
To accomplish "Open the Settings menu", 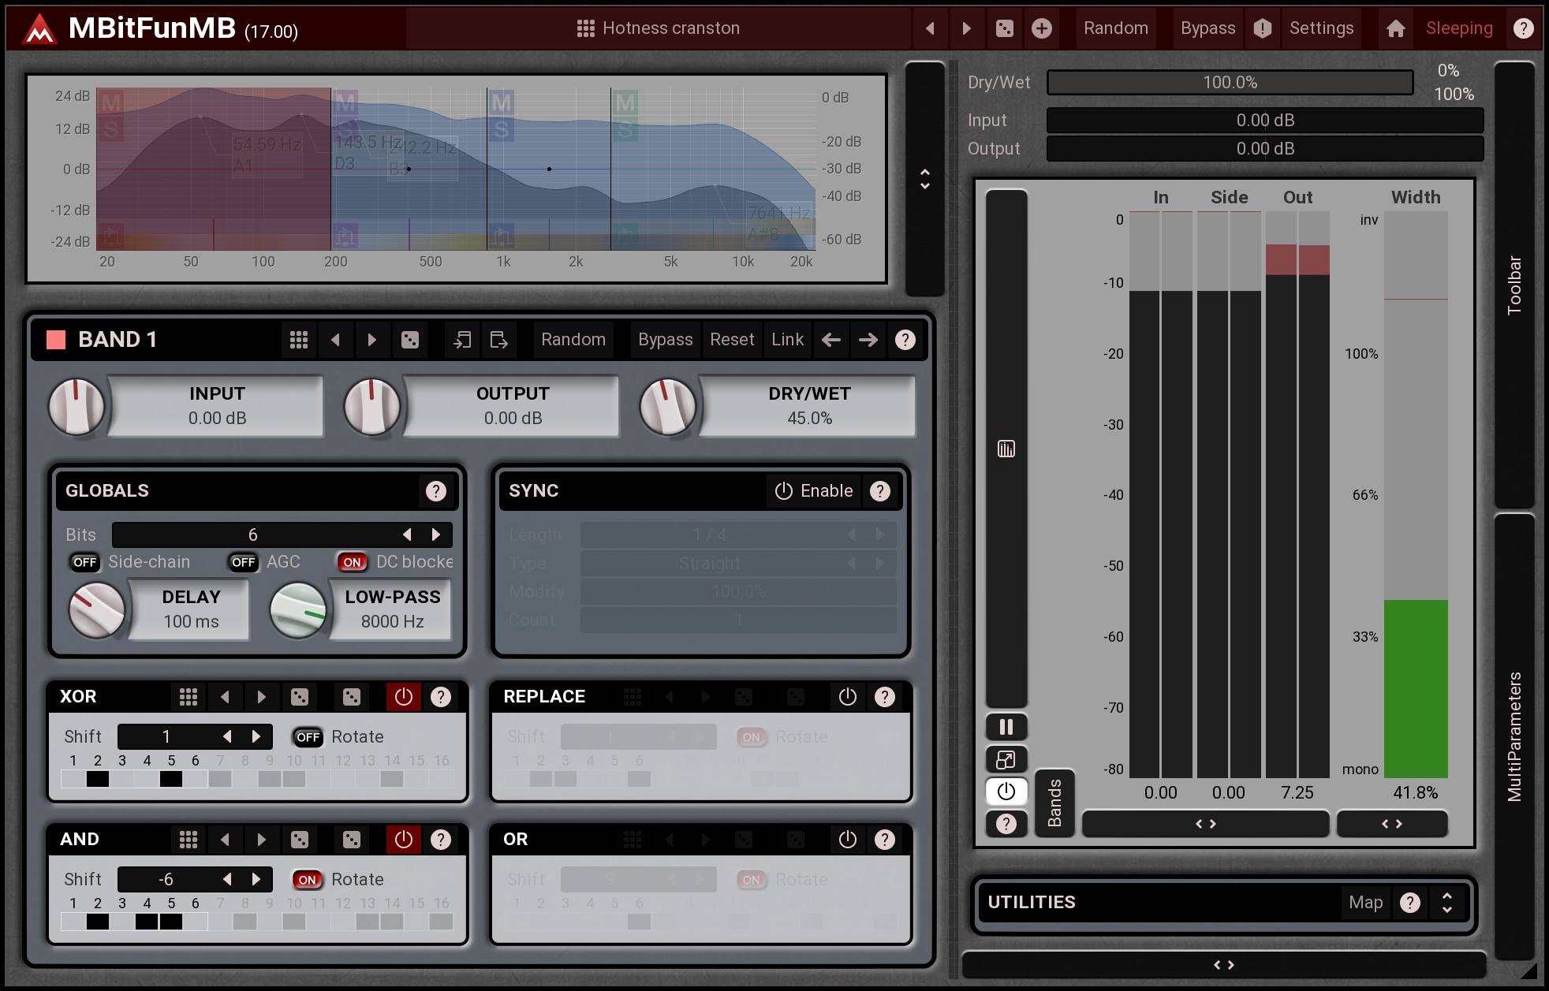I will (x=1321, y=28).
